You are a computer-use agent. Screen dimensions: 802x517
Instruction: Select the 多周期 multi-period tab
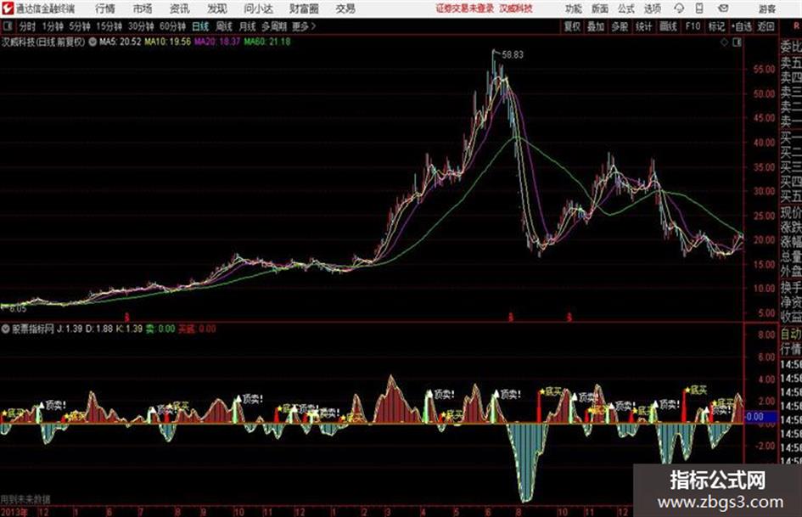coord(274,26)
